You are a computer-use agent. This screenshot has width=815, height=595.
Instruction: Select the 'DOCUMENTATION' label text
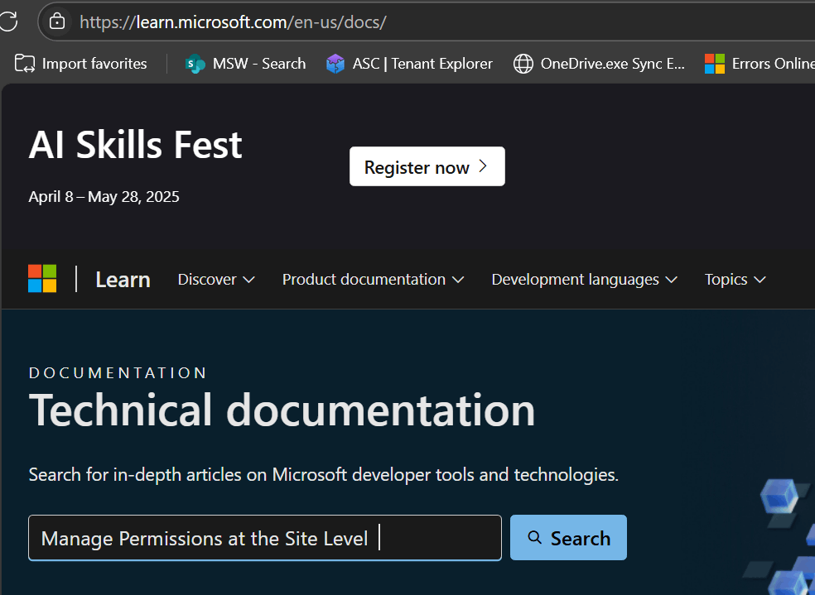118,372
